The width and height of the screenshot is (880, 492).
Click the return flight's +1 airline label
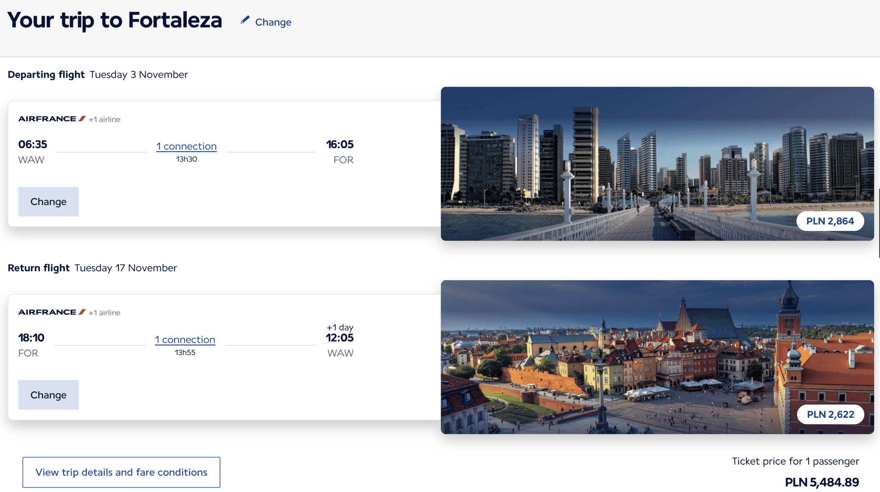pos(104,313)
